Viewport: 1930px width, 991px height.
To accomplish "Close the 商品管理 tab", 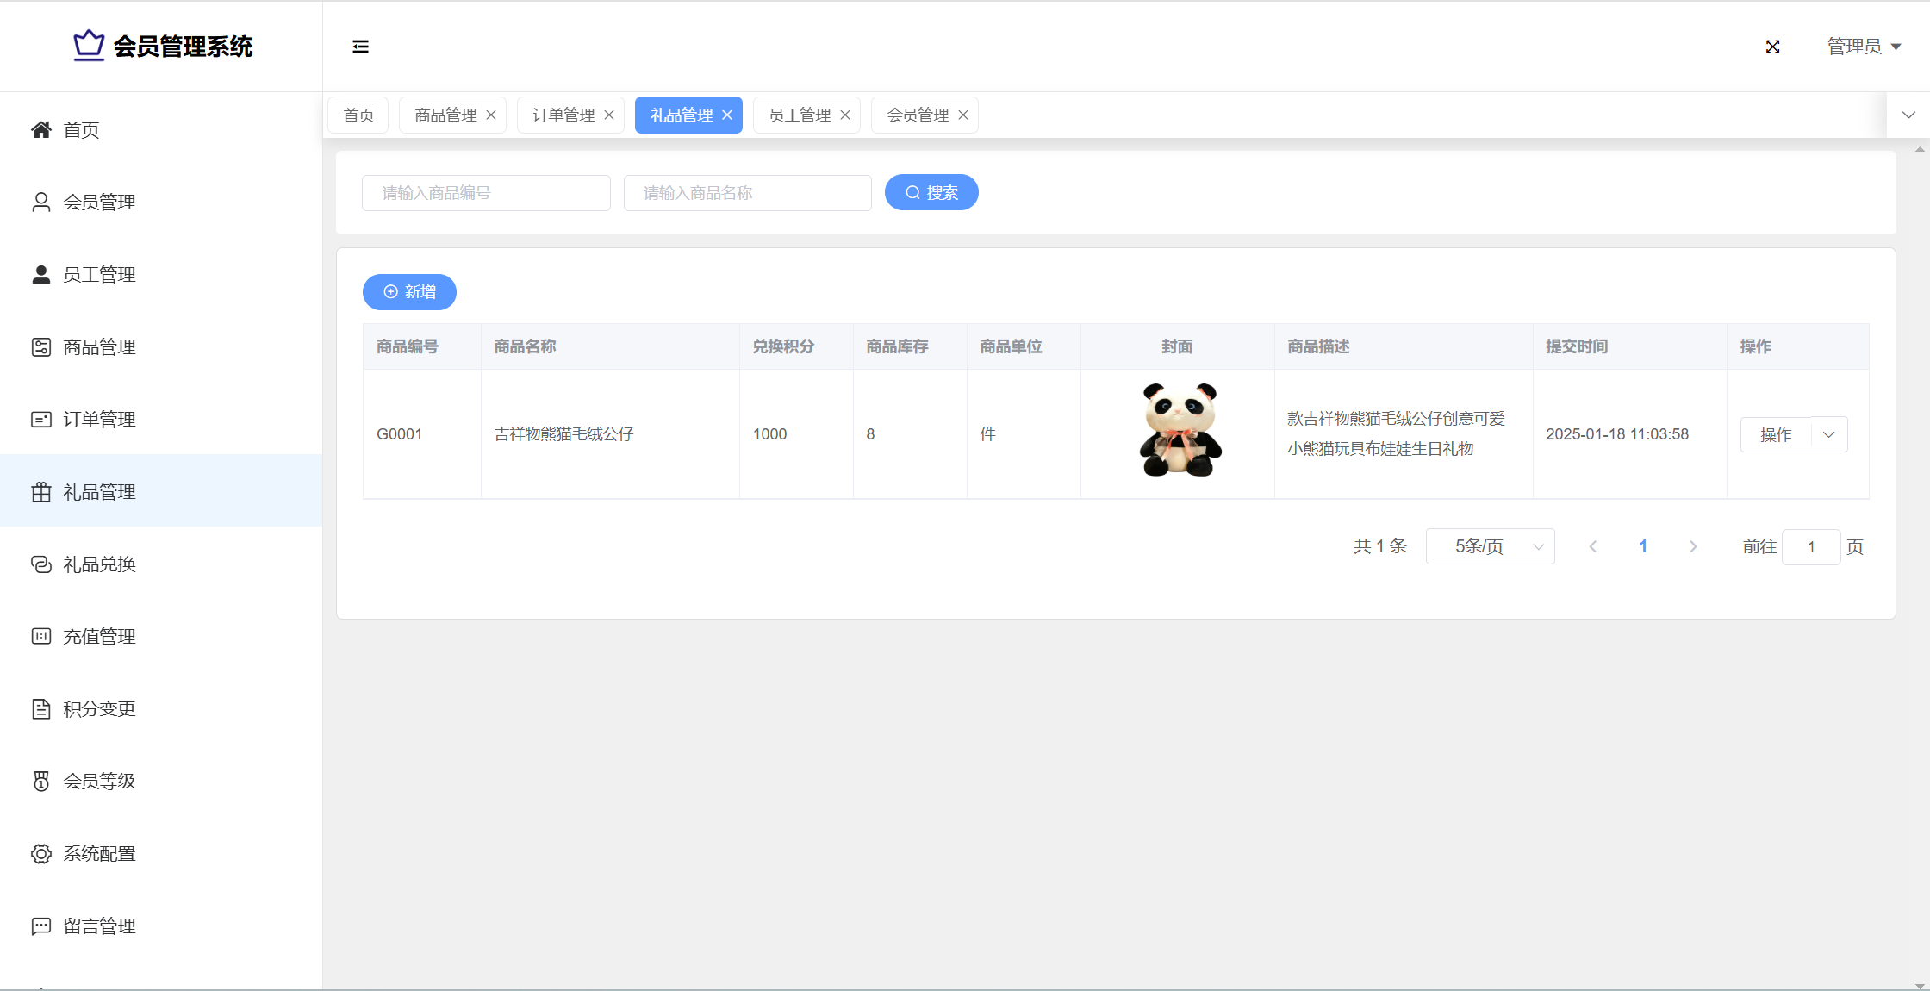I will 491,115.
